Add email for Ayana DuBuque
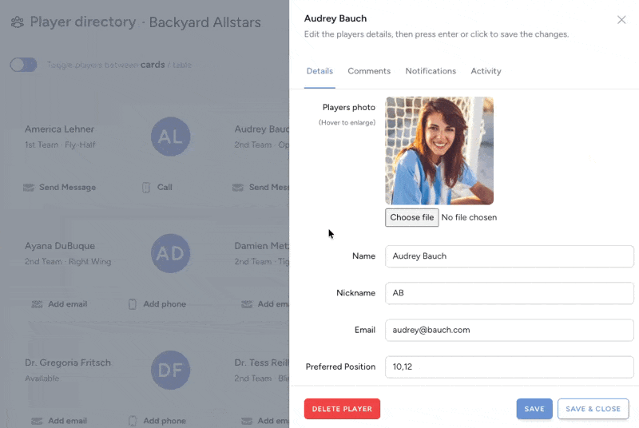The width and height of the screenshot is (639, 428). (x=59, y=304)
